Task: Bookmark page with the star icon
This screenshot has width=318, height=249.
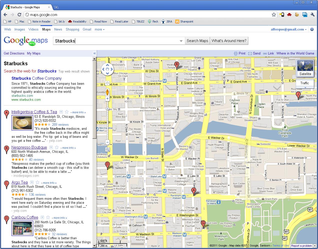Action: point(274,15)
